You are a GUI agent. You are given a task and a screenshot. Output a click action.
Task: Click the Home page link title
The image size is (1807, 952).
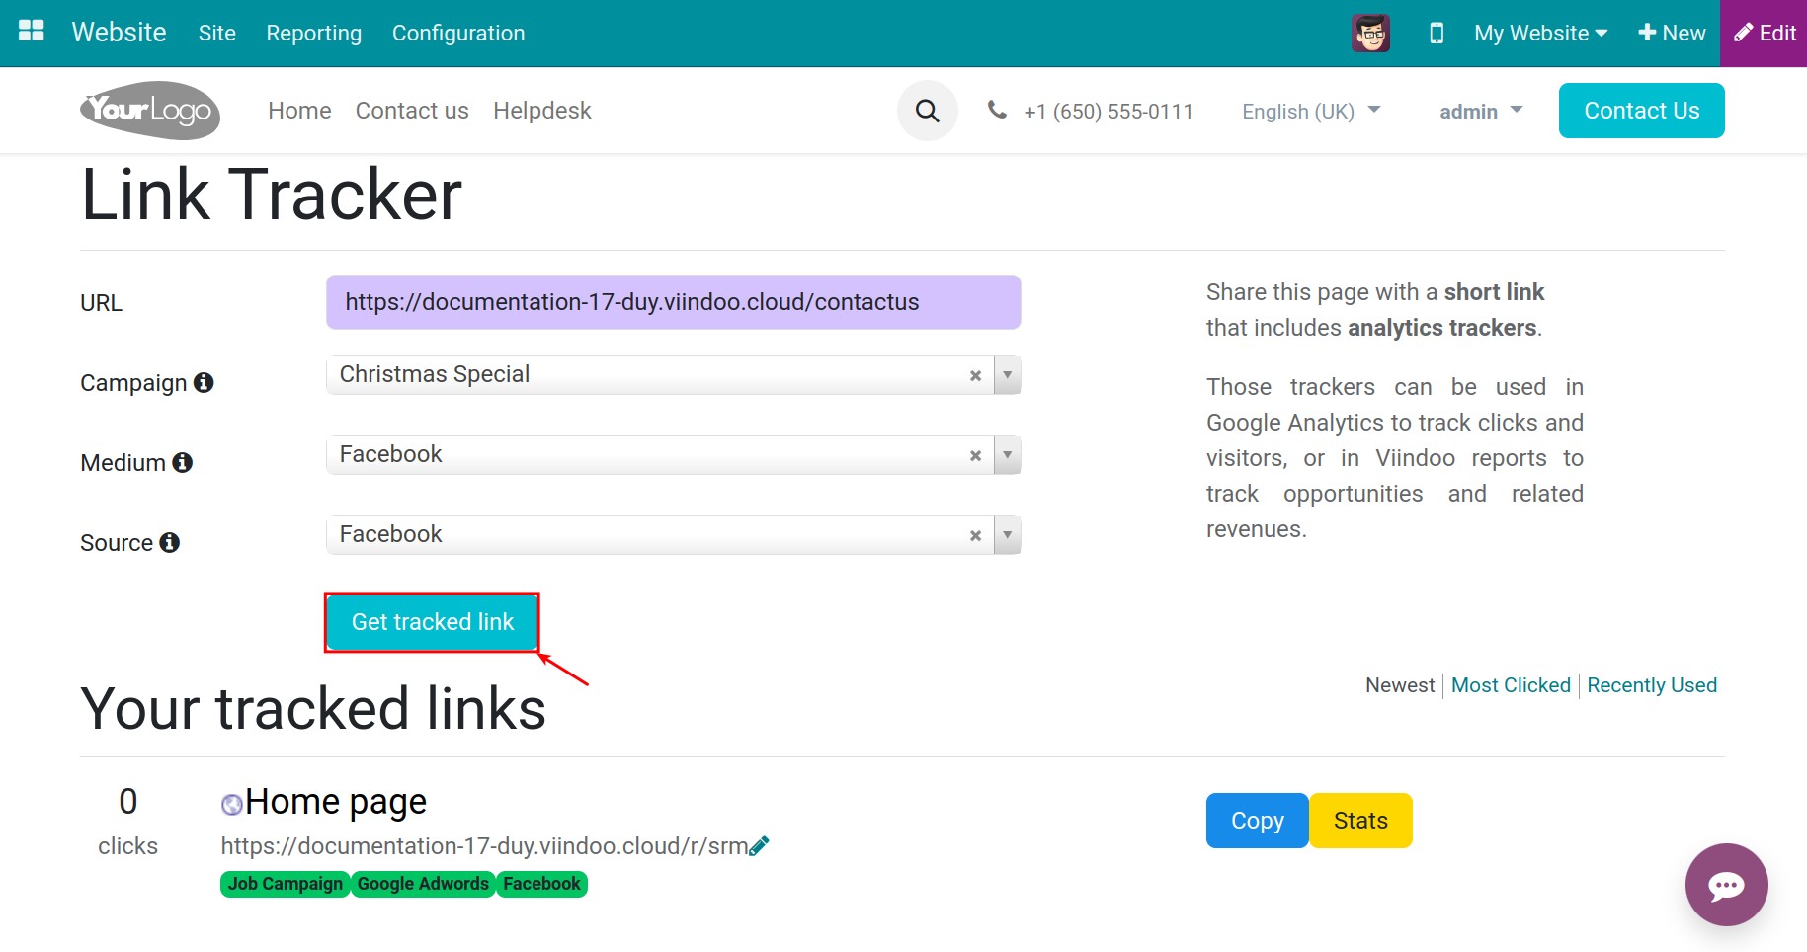tap(336, 802)
